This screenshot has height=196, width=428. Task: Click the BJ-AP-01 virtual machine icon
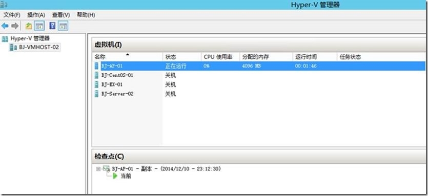pyautogui.click(x=96, y=66)
